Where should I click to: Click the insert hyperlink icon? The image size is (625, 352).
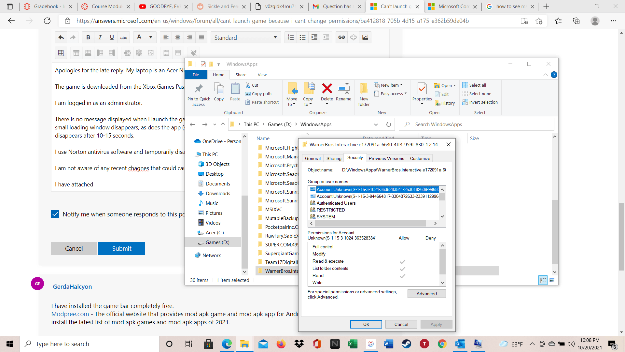341,37
